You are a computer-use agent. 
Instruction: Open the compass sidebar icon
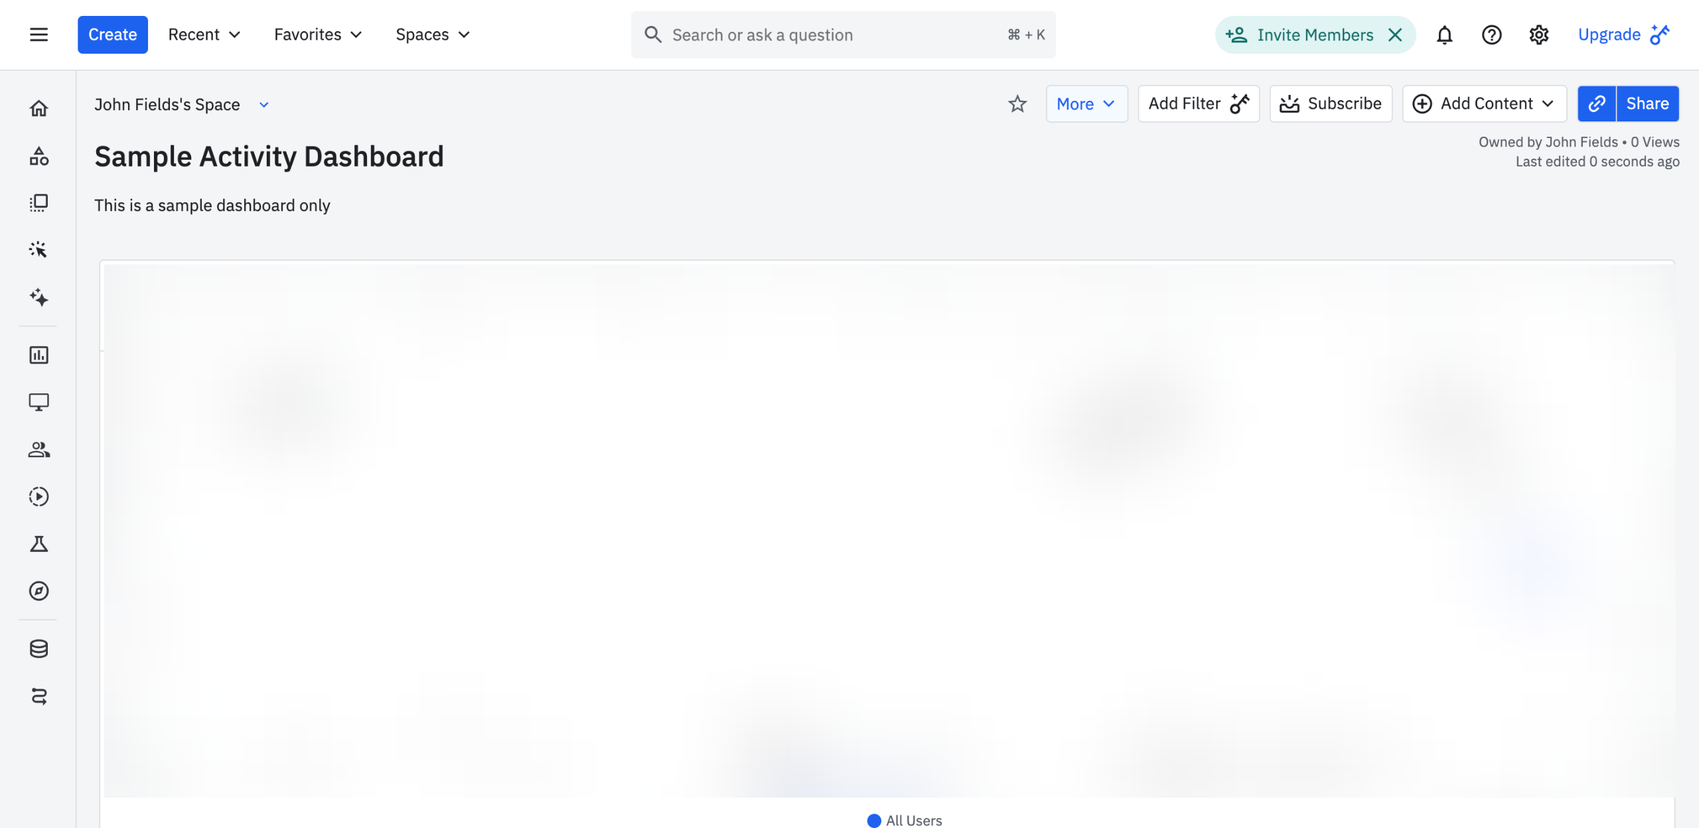(x=38, y=590)
